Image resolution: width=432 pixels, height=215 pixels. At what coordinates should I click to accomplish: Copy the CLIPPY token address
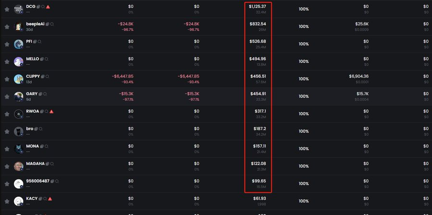[x=43, y=76]
